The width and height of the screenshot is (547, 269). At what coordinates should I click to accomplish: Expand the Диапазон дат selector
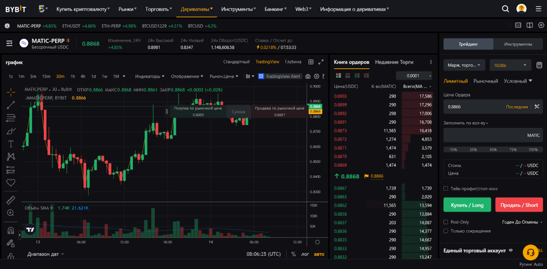[x=45, y=254]
